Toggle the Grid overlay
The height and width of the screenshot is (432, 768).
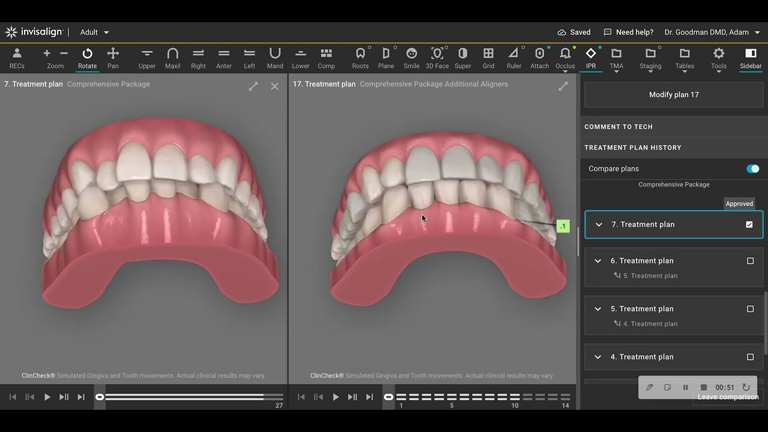point(488,58)
